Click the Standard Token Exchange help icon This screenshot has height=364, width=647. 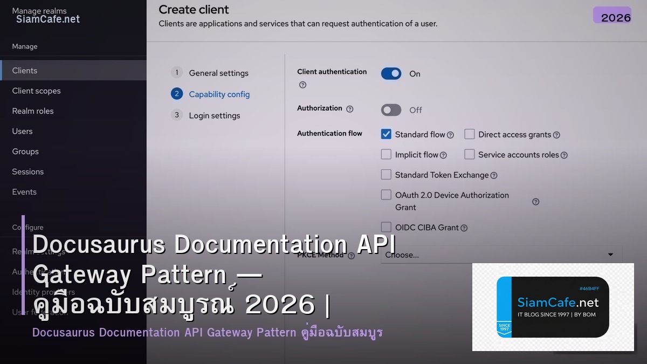point(493,175)
